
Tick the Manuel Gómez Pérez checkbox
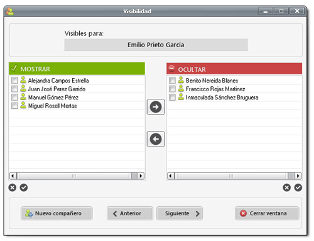tap(14, 98)
